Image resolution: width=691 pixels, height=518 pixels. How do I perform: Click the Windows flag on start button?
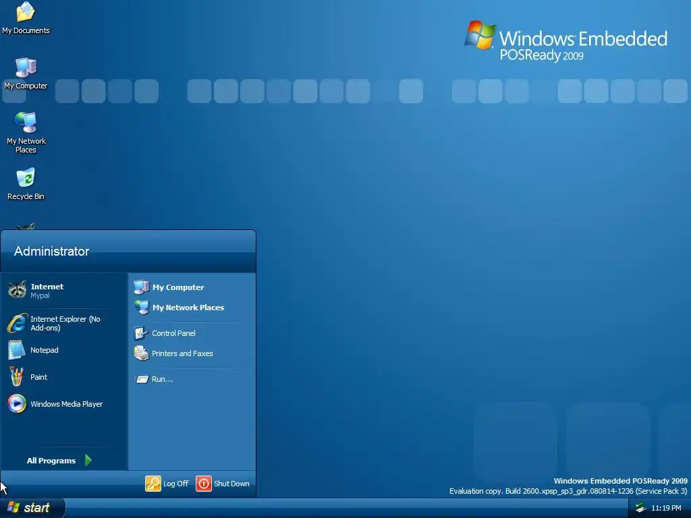tap(13, 507)
